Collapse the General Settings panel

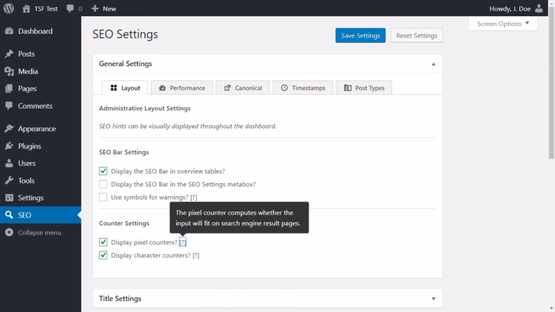pos(433,63)
